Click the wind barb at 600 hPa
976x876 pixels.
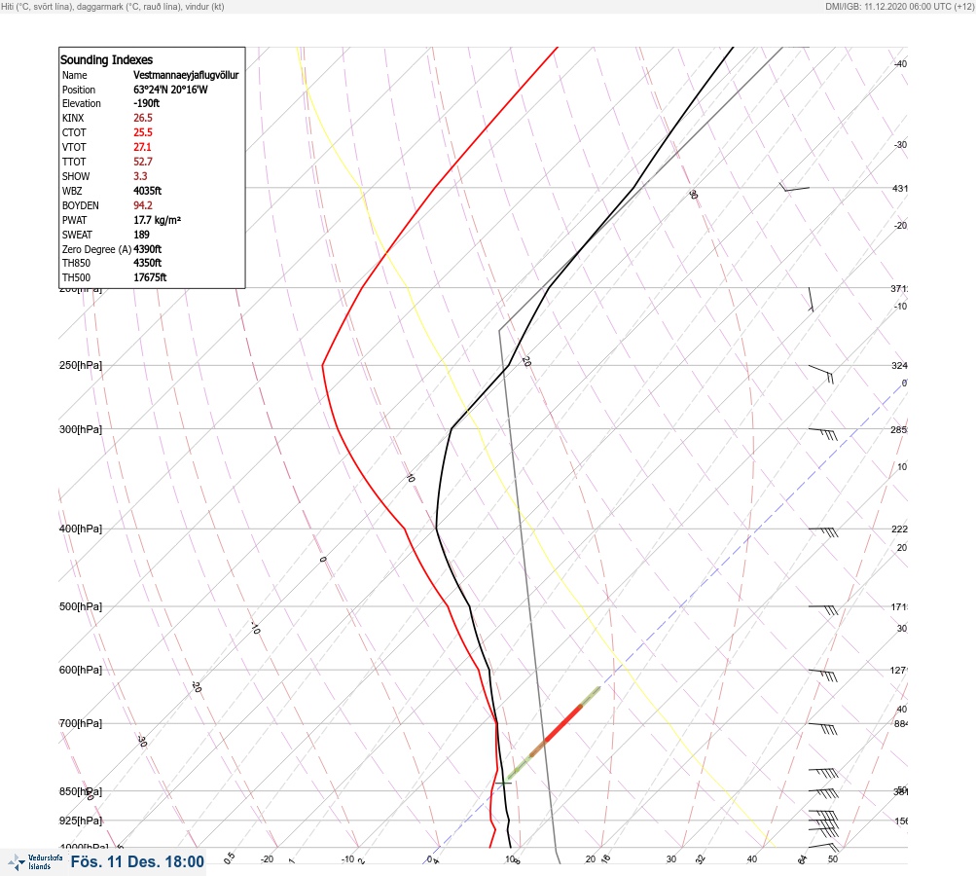pos(823,675)
